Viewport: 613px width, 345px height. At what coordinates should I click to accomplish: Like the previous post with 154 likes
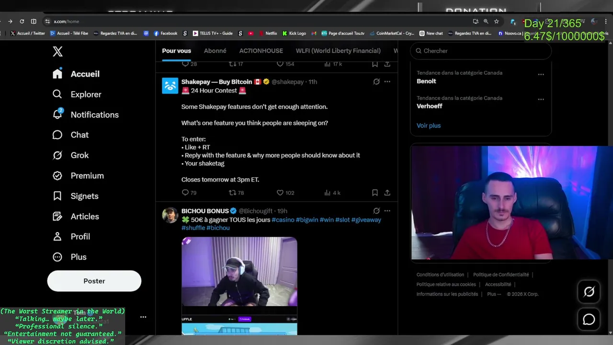(x=280, y=64)
